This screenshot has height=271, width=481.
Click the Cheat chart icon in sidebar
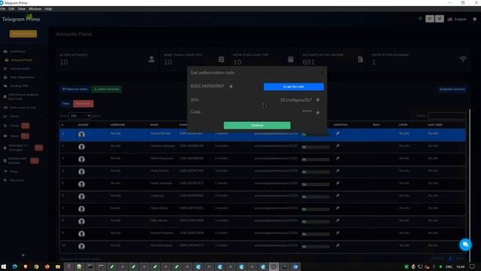pyautogui.click(x=5, y=116)
